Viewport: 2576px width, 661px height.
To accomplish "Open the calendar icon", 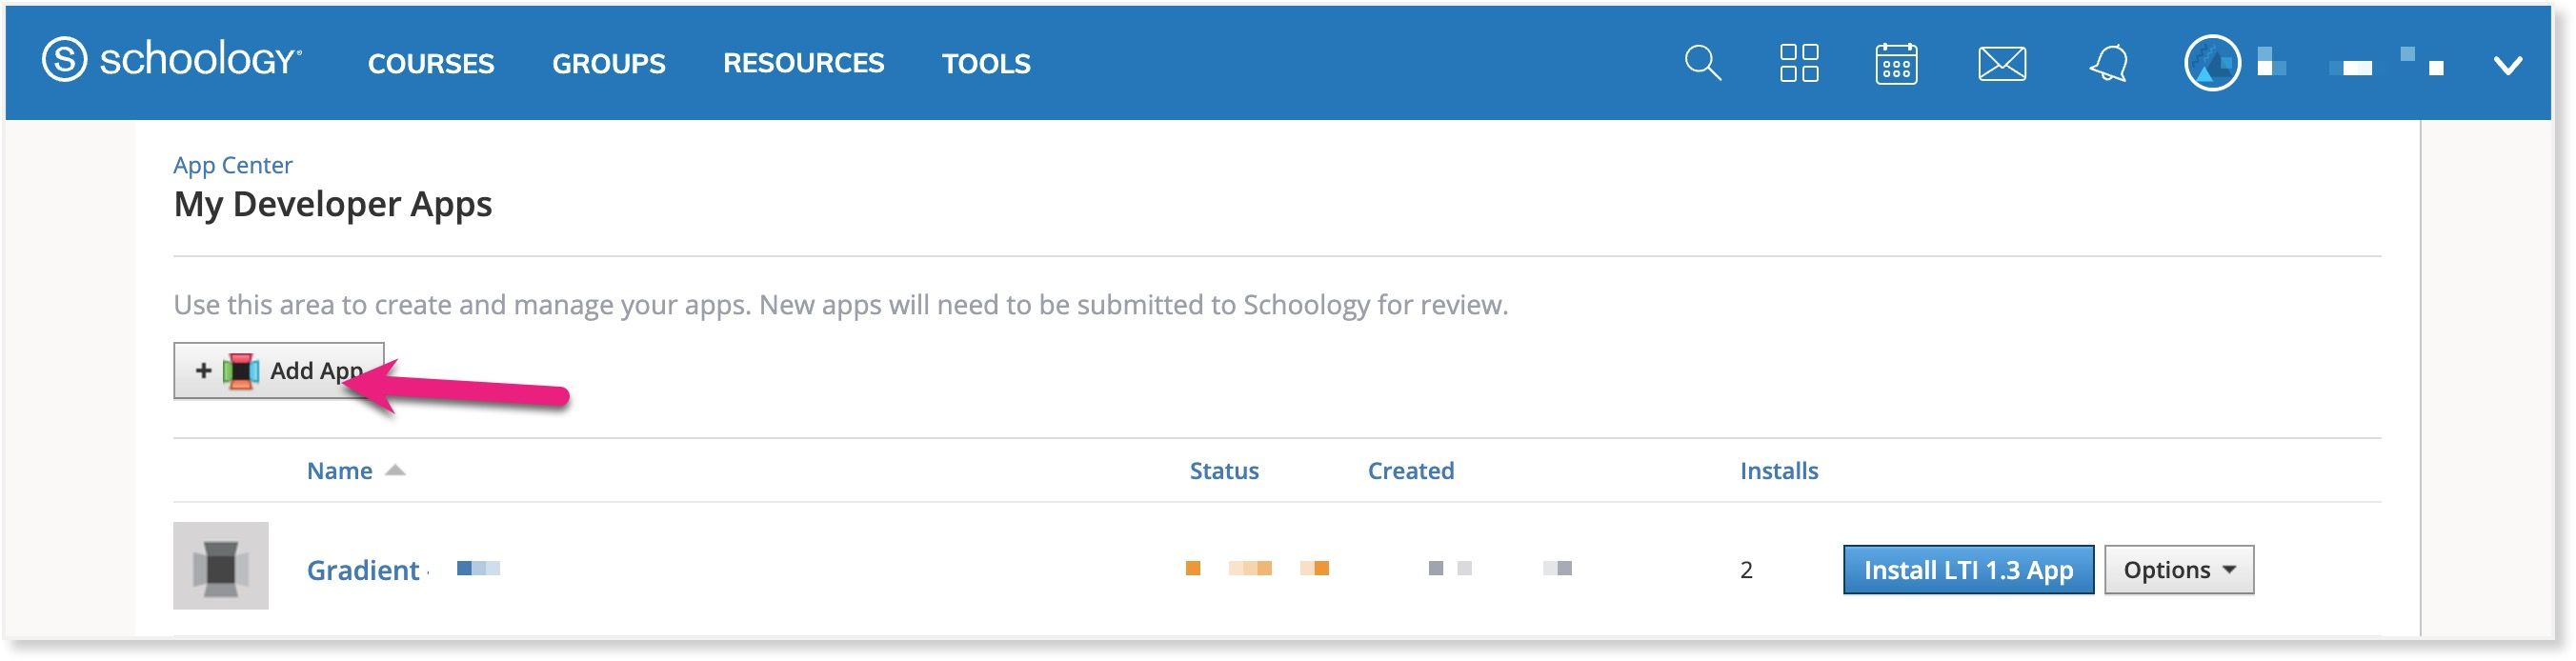I will coord(1895,64).
